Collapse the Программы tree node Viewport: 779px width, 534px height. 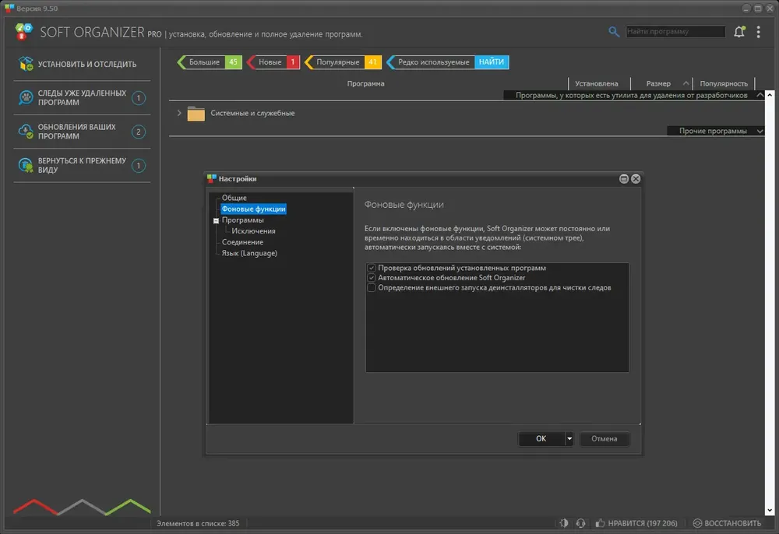(x=216, y=221)
